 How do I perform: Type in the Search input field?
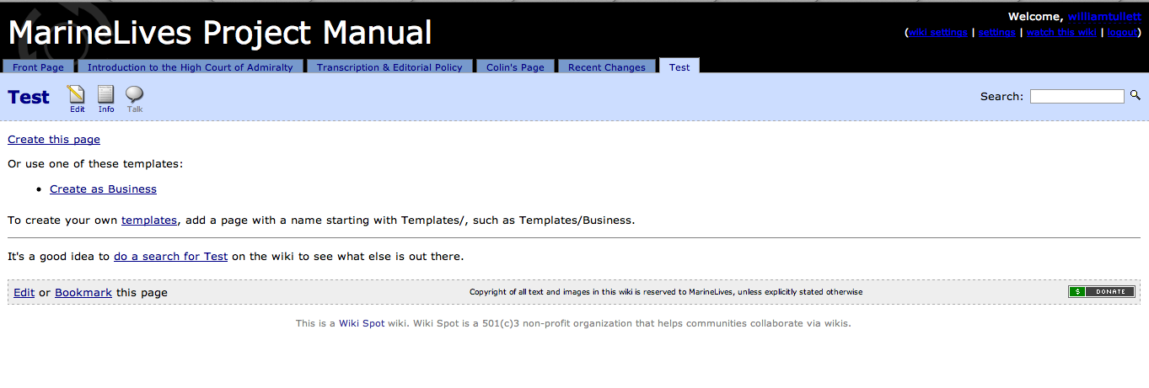click(x=1077, y=97)
